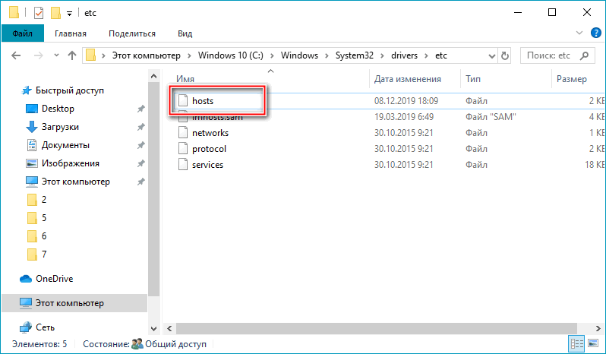Click the System32 breadcrumb segment
606x354 pixels.
(355, 55)
